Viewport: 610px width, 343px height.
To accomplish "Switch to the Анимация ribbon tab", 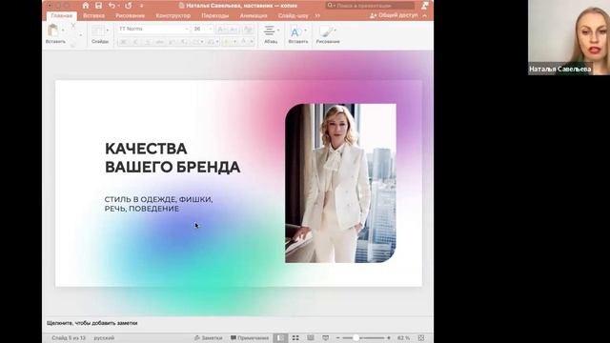I will (x=254, y=15).
